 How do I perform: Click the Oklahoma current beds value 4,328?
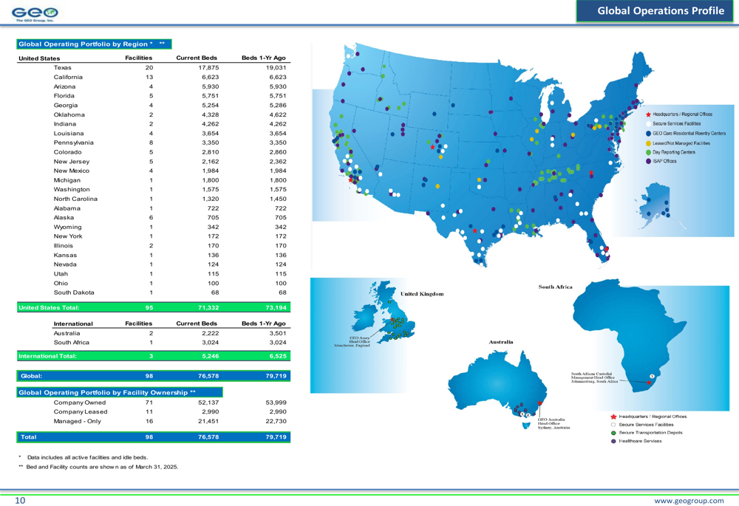point(210,115)
